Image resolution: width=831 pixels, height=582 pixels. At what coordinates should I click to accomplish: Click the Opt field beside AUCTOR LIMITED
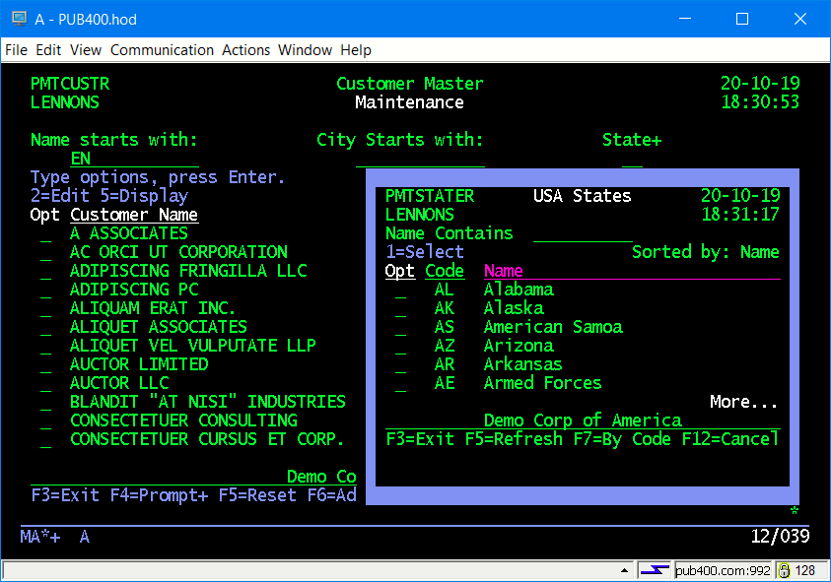coord(45,365)
